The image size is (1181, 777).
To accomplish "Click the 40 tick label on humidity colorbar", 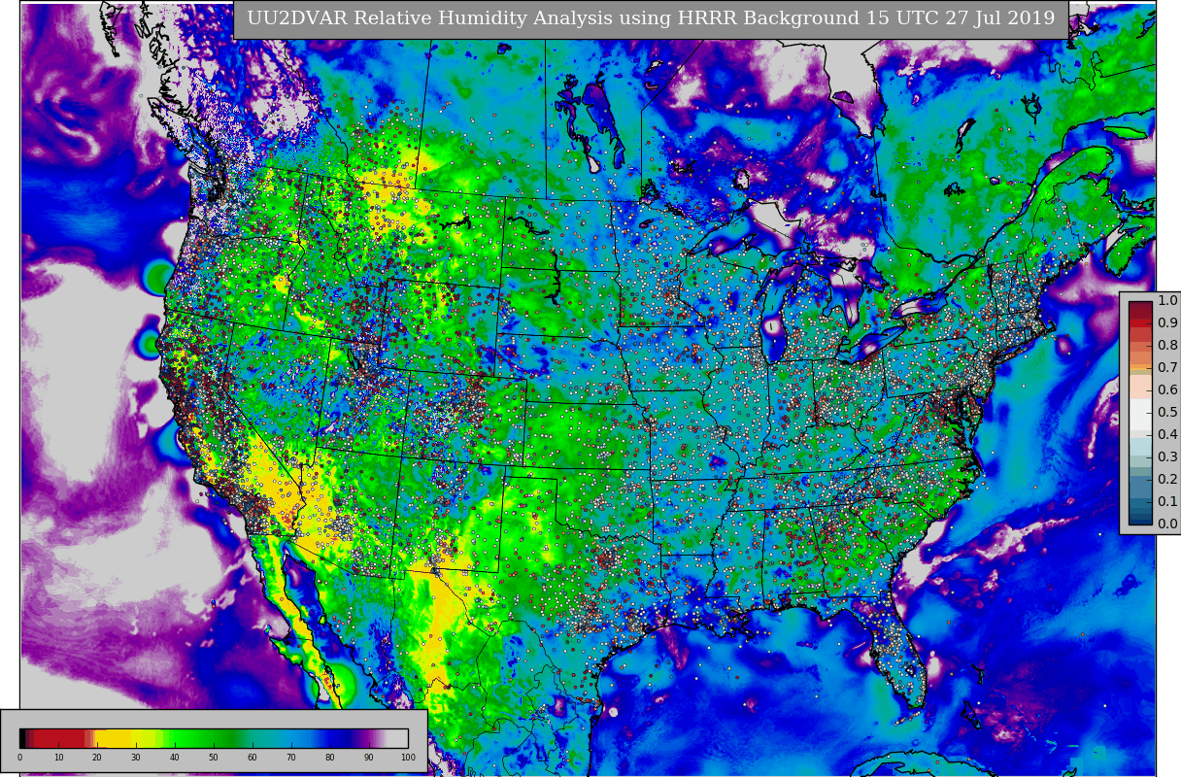I will (x=175, y=758).
